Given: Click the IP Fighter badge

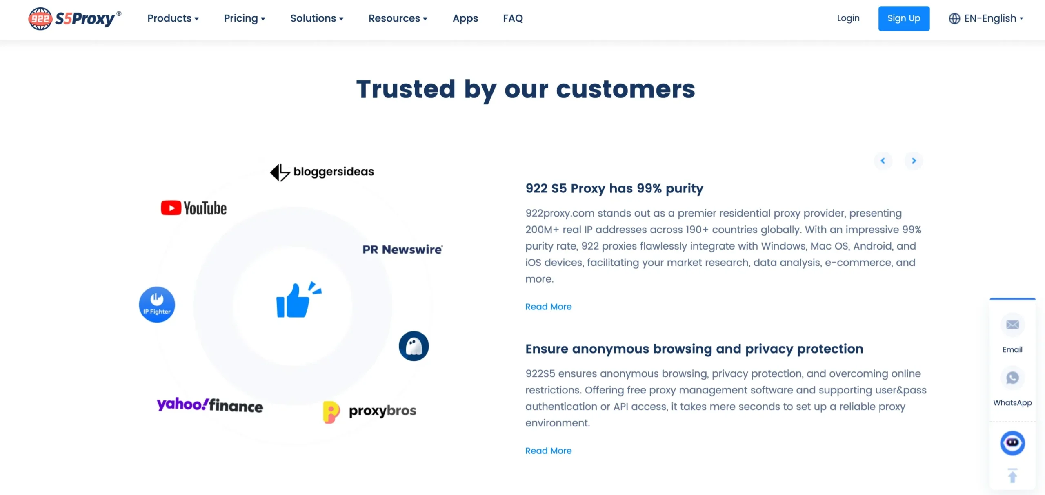Looking at the screenshot, I should pos(157,305).
